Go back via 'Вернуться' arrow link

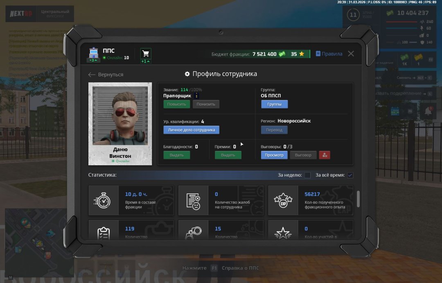(106, 75)
